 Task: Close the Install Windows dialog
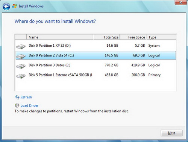coord(180,2)
